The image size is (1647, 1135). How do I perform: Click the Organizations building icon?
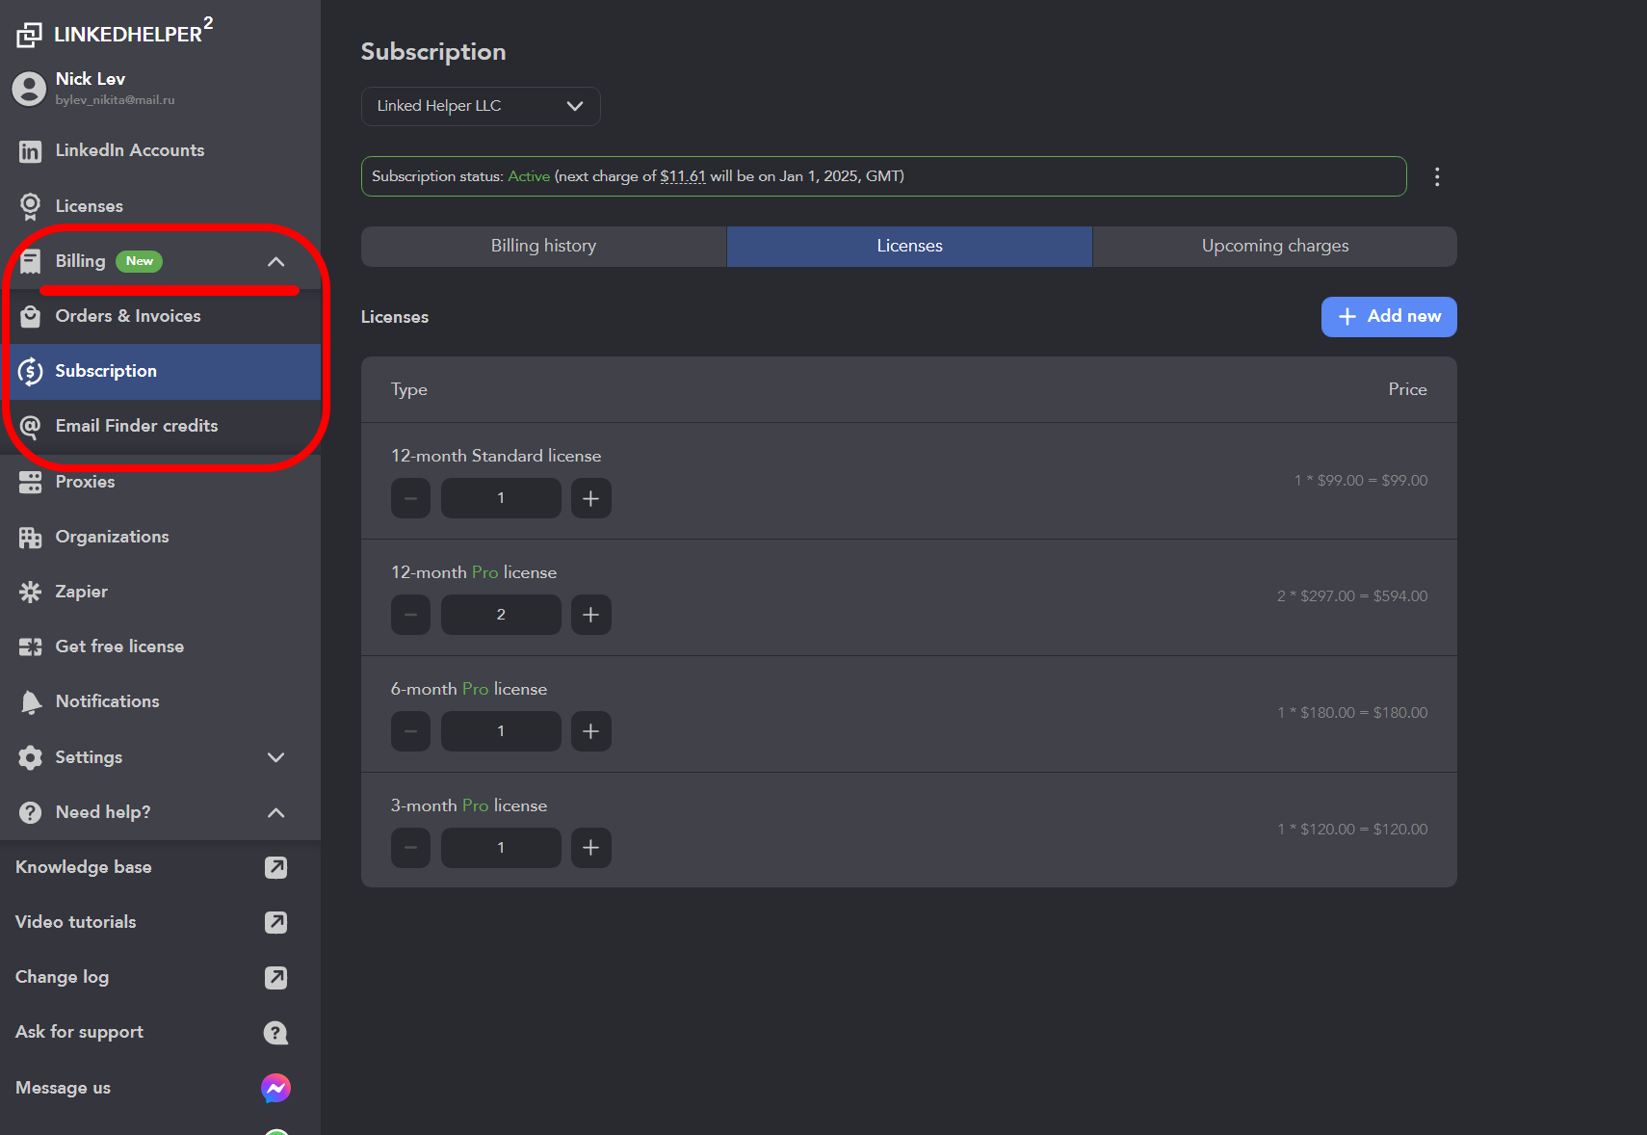[31, 537]
